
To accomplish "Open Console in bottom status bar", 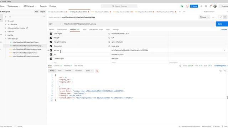I will pos(19,127).
